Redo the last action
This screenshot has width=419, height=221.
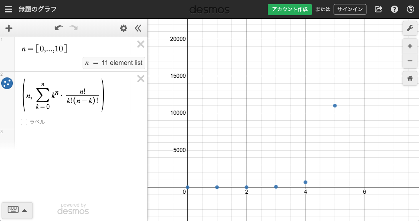pyautogui.click(x=73, y=28)
